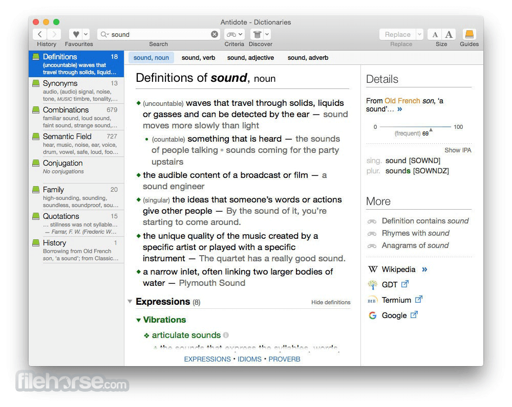Click the Termium external-link arrow icon
The width and height of the screenshot is (512, 407).
(x=419, y=299)
